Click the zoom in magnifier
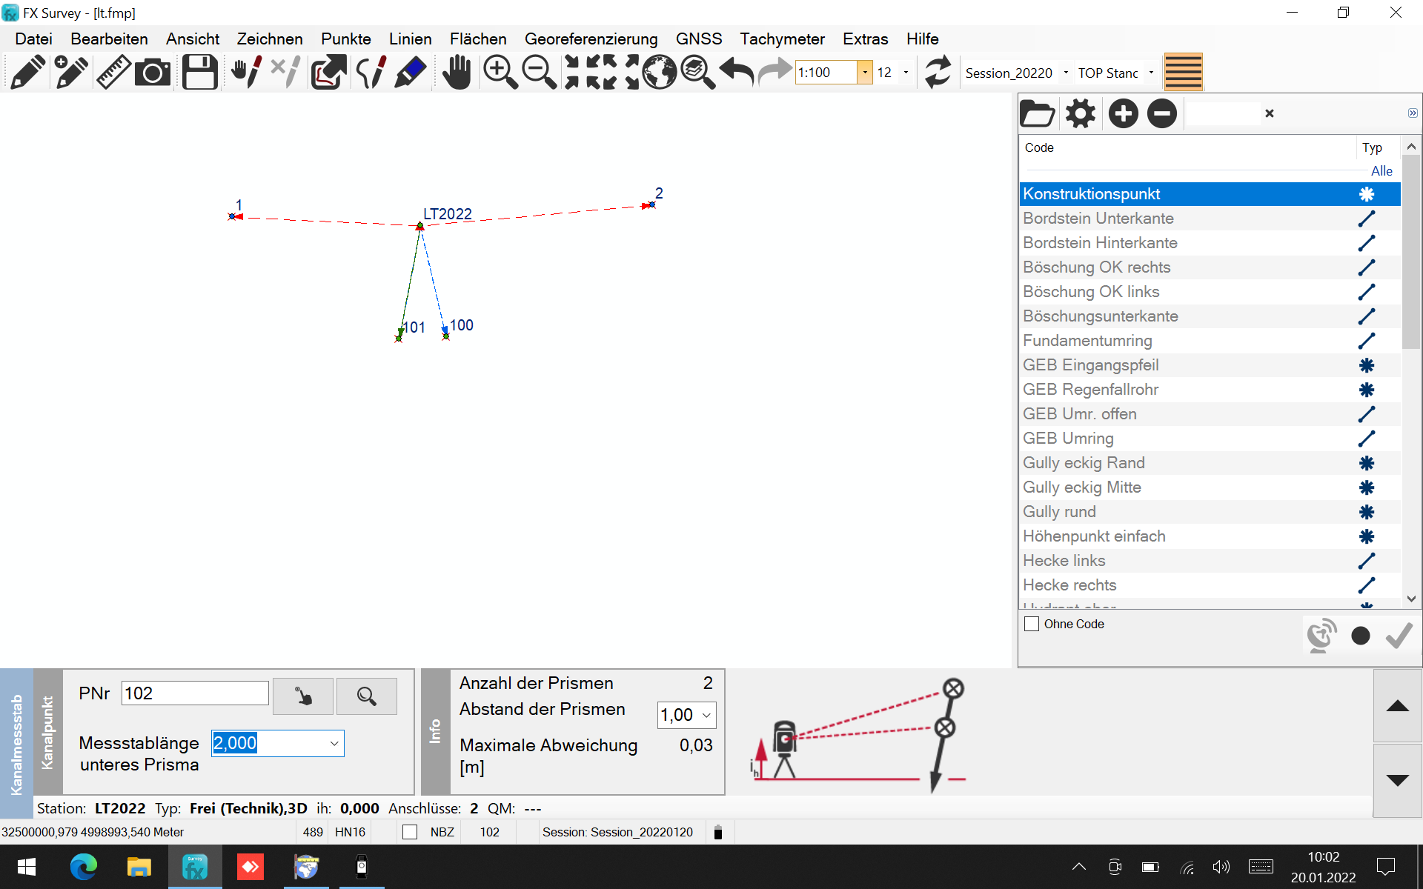 tap(500, 73)
